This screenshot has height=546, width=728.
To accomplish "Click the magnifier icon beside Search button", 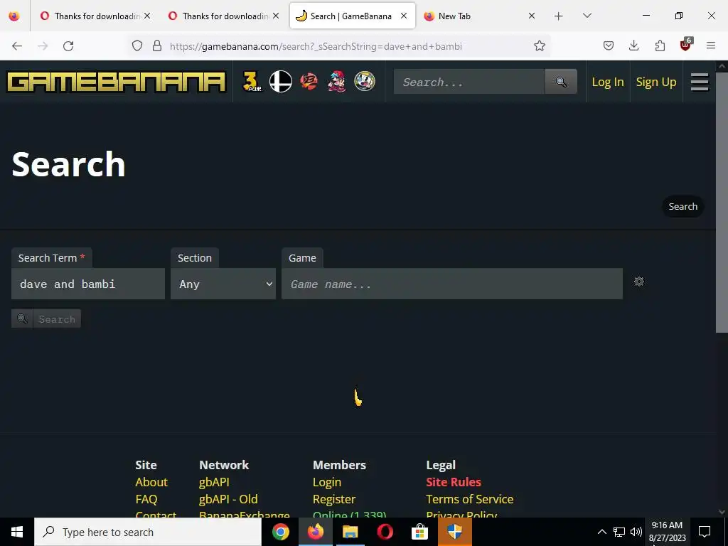I will [22, 319].
